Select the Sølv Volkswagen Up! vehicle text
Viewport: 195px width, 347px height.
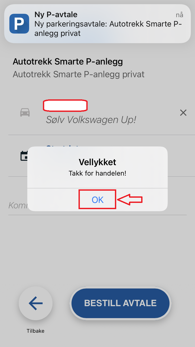pyautogui.click(x=91, y=120)
